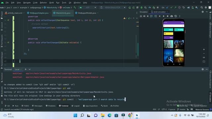
Task: Open the KRISH EMULATOR device dropdown
Action: (x=113, y=7)
